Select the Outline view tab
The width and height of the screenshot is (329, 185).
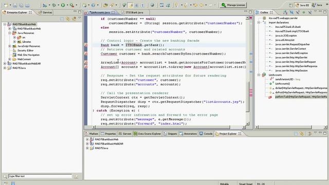coord(264,12)
